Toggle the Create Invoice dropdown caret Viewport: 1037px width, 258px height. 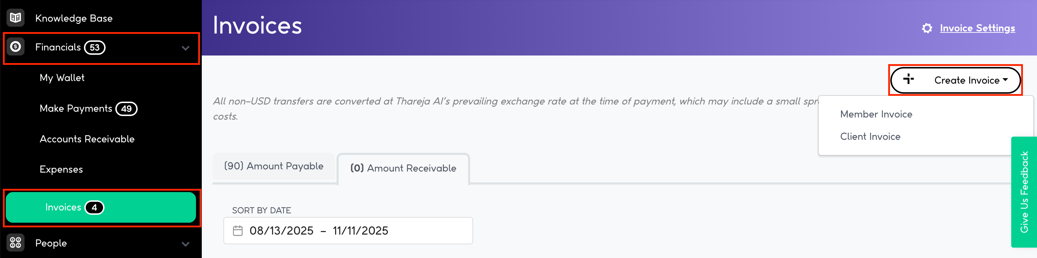[x=1005, y=80]
